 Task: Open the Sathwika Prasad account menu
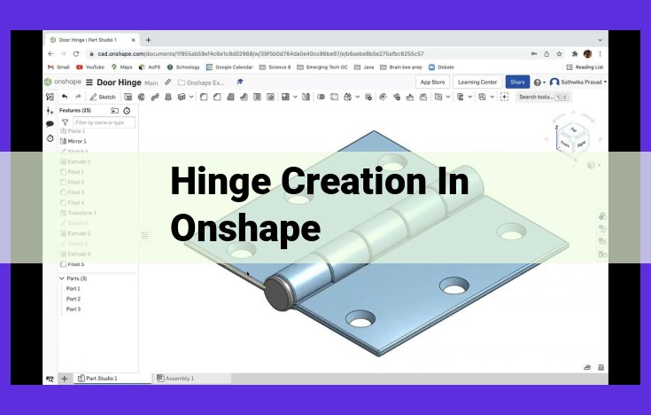[577, 82]
